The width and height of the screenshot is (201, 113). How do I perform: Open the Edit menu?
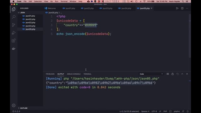(30, 1)
